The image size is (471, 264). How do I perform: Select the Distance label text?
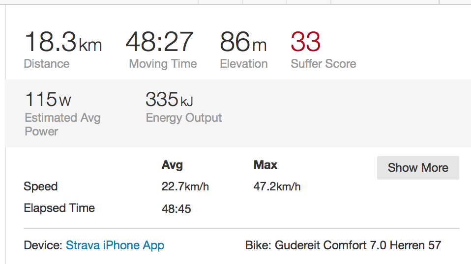point(47,64)
